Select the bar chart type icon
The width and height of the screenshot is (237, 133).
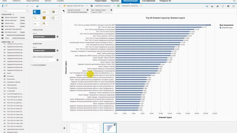tap(35, 12)
